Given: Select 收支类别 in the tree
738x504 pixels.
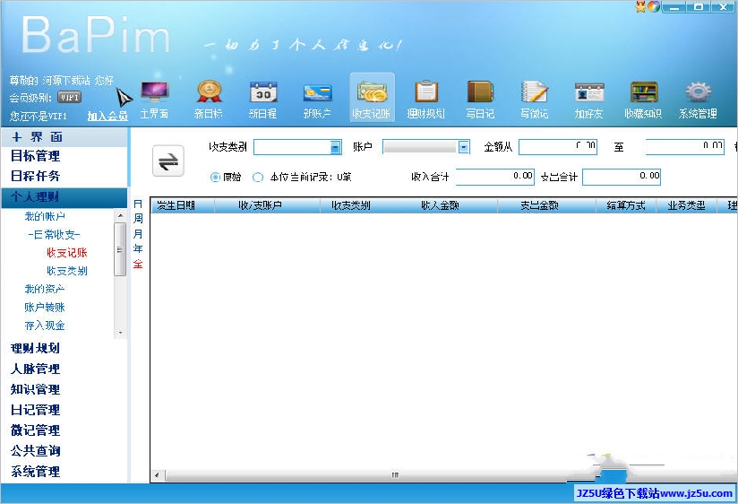Looking at the screenshot, I should [67, 271].
